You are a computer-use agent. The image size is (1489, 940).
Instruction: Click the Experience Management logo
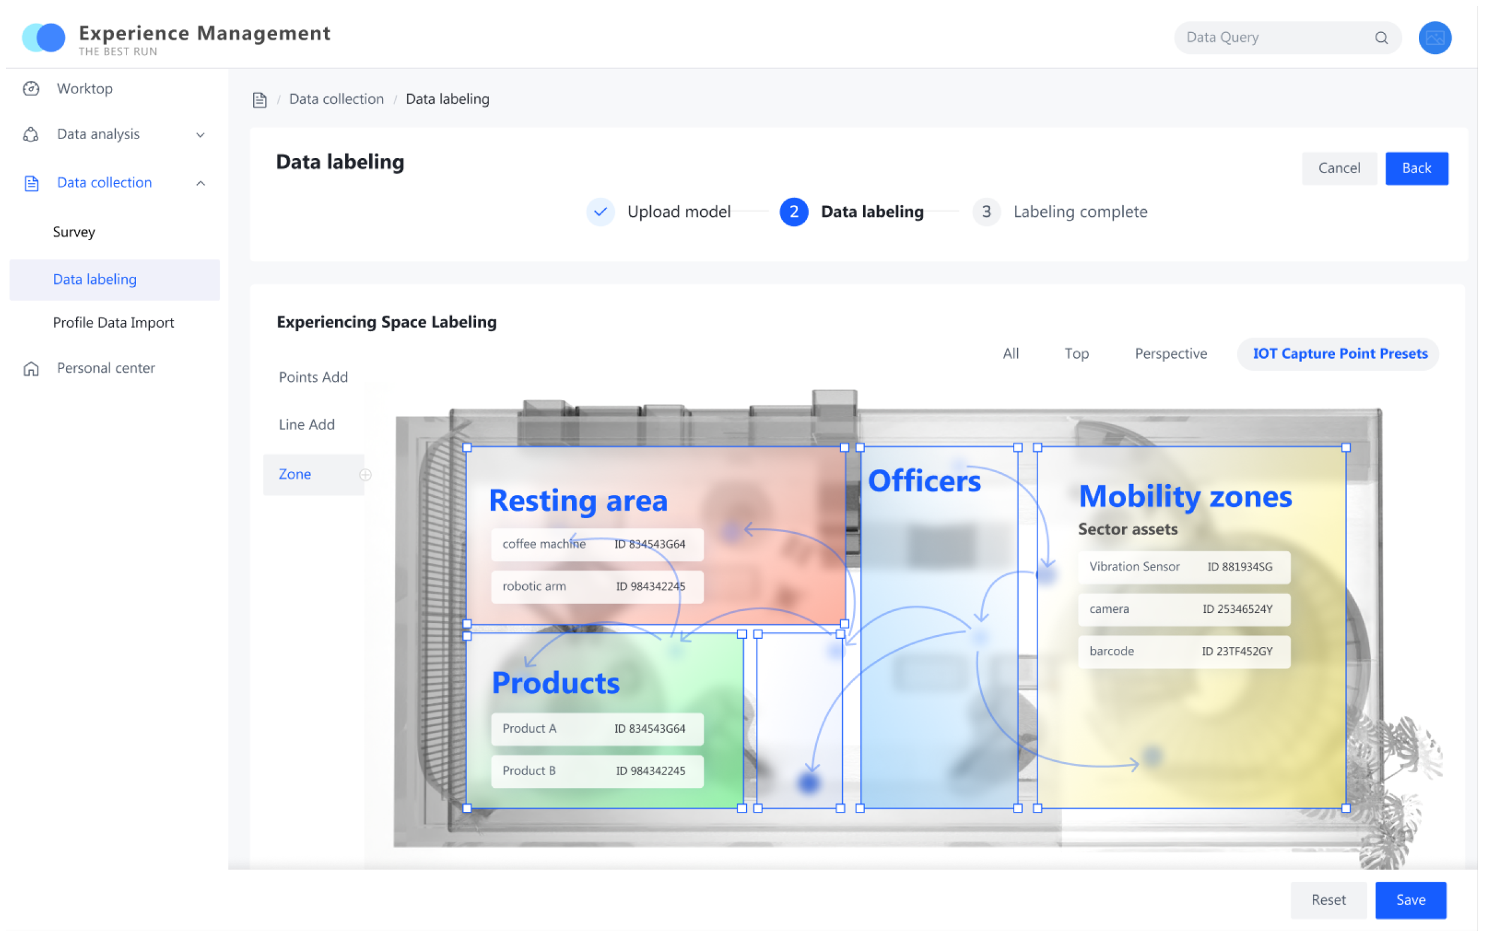click(x=43, y=38)
